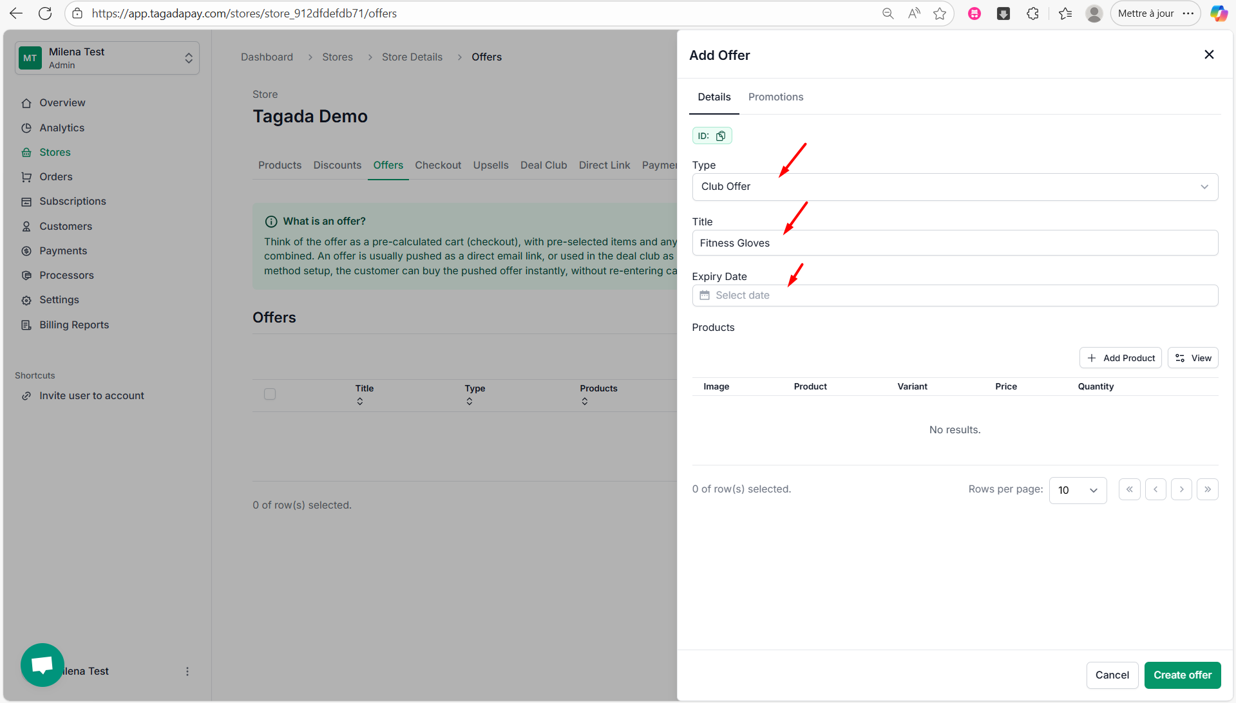Open Processors in the sidebar
This screenshot has width=1236, height=703.
click(x=66, y=276)
